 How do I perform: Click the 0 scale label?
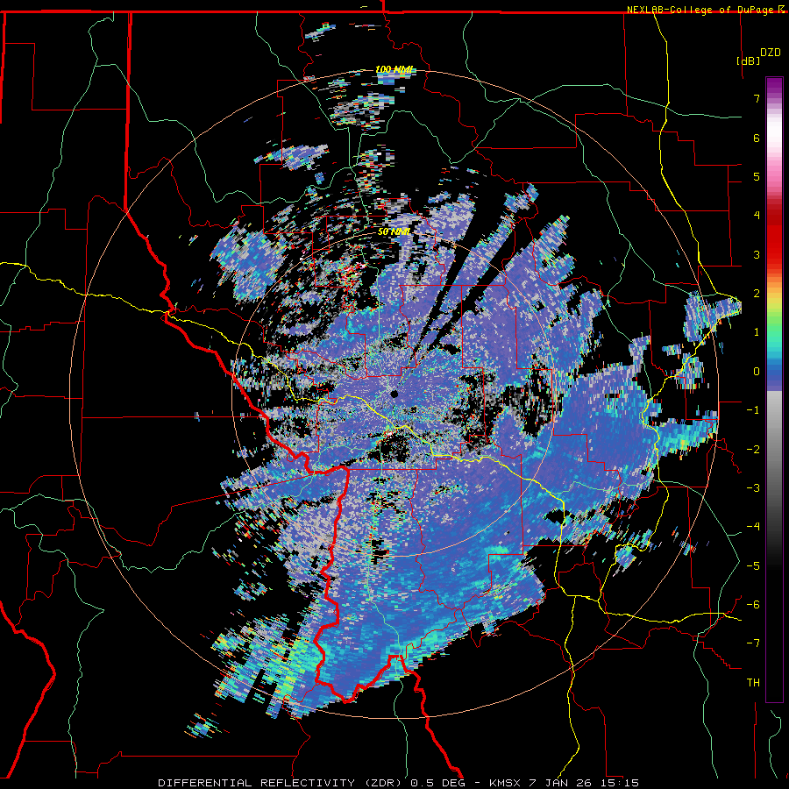point(757,372)
